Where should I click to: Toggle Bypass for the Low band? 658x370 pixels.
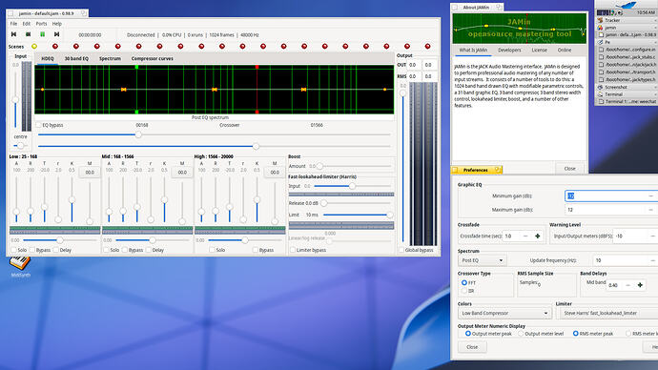pyautogui.click(x=32, y=250)
